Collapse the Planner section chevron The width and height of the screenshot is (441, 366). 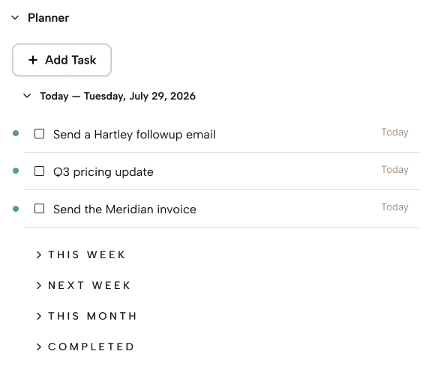pos(15,18)
